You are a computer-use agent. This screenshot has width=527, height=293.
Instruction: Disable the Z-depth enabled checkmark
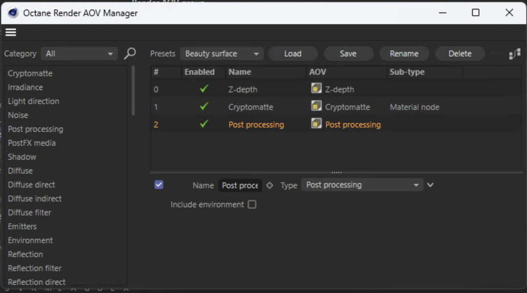click(x=204, y=89)
